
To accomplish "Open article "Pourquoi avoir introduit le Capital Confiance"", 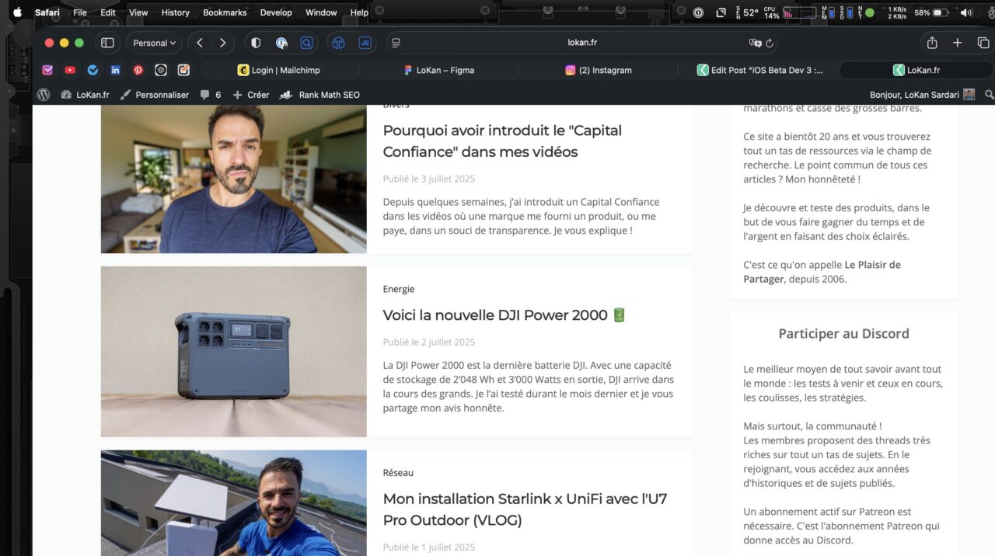I will point(502,141).
